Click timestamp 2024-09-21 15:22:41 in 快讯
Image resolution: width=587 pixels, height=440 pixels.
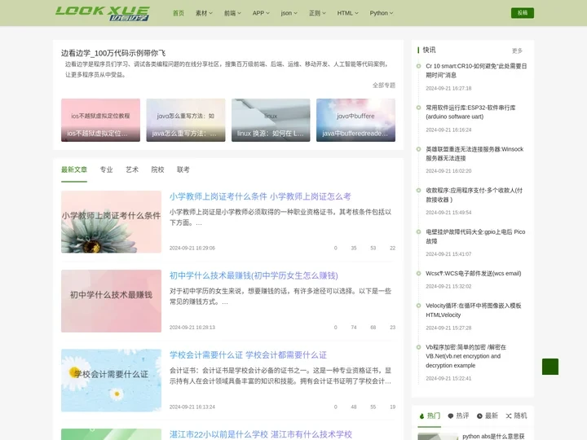(x=448, y=378)
